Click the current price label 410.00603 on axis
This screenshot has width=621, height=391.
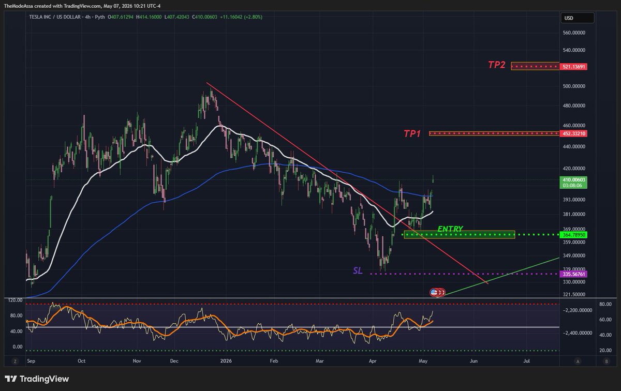point(574,179)
